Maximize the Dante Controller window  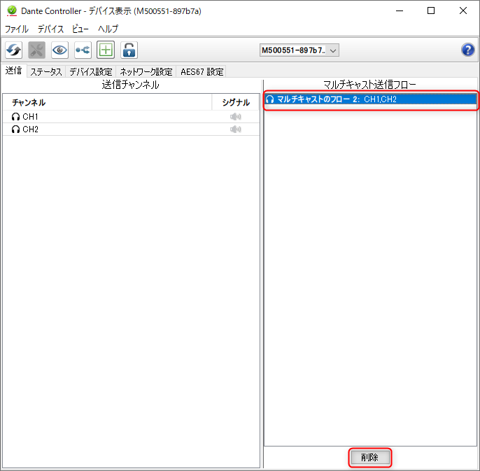(x=431, y=10)
